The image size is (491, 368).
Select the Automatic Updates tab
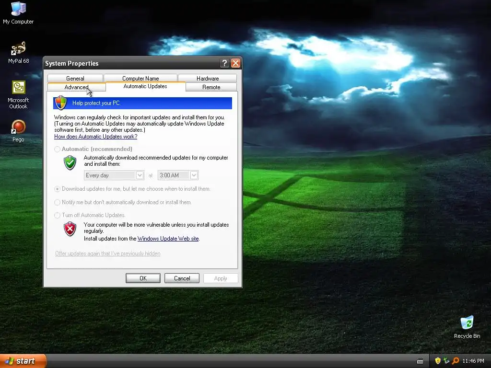145,86
